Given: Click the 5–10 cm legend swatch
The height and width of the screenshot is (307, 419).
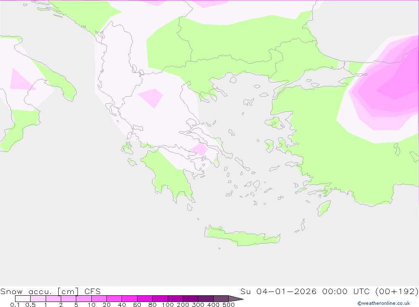Looking at the screenshot, I should [84, 299].
